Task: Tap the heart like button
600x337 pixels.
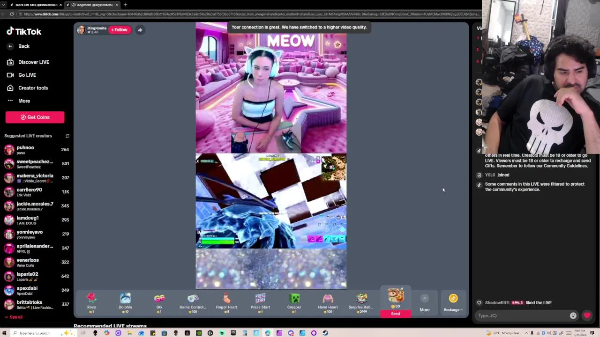Action: tap(587, 315)
